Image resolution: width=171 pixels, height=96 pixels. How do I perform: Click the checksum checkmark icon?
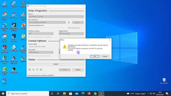coord(69,22)
